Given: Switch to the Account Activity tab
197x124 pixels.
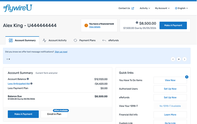Looking at the screenshot, I should click(x=55, y=40).
